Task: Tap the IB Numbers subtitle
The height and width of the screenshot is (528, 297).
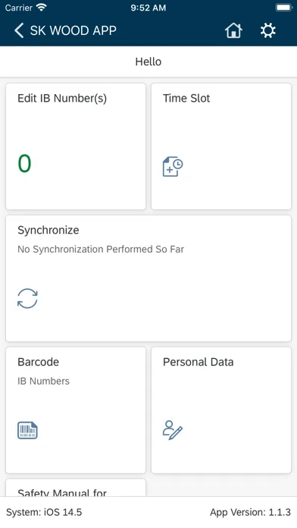Action: coord(44,381)
